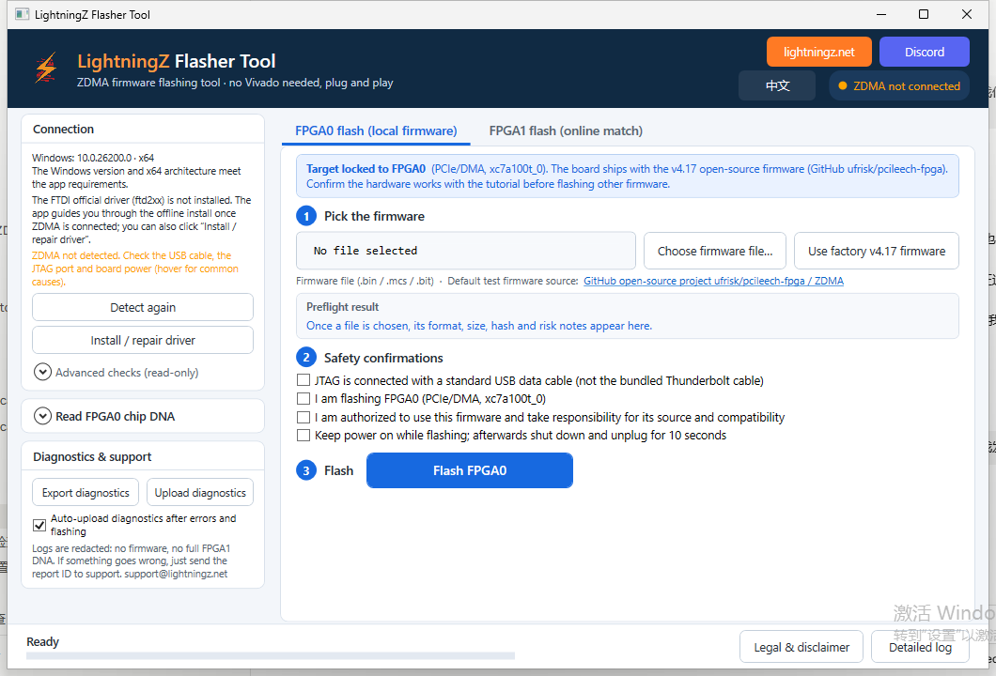Click the 'Default test firmware source:' caption
996x676 pixels.
[513, 281]
